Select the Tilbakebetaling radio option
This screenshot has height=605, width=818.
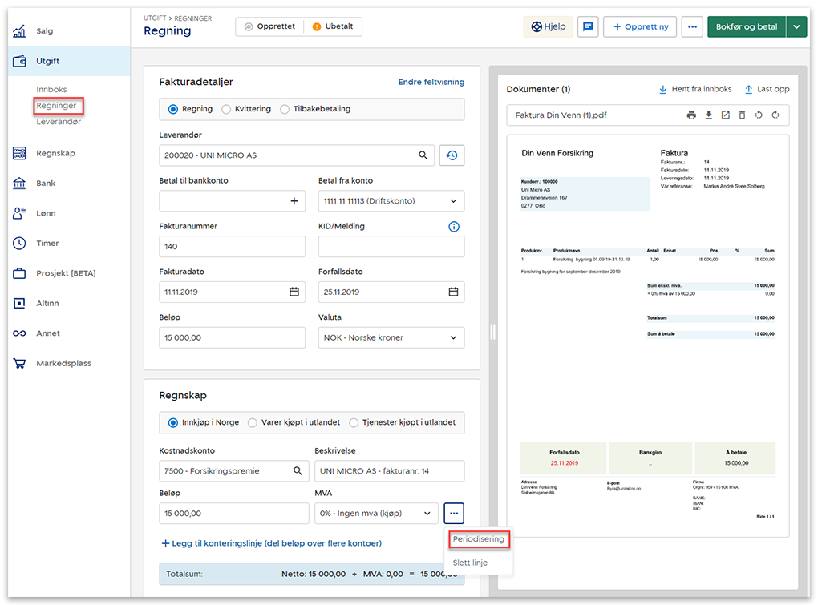(x=285, y=109)
